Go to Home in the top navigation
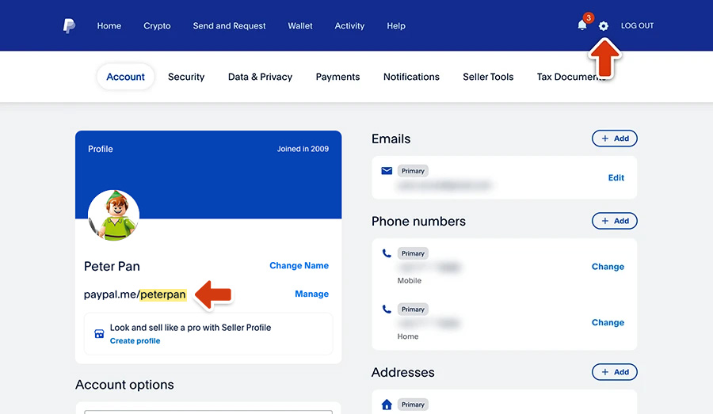 click(x=109, y=26)
